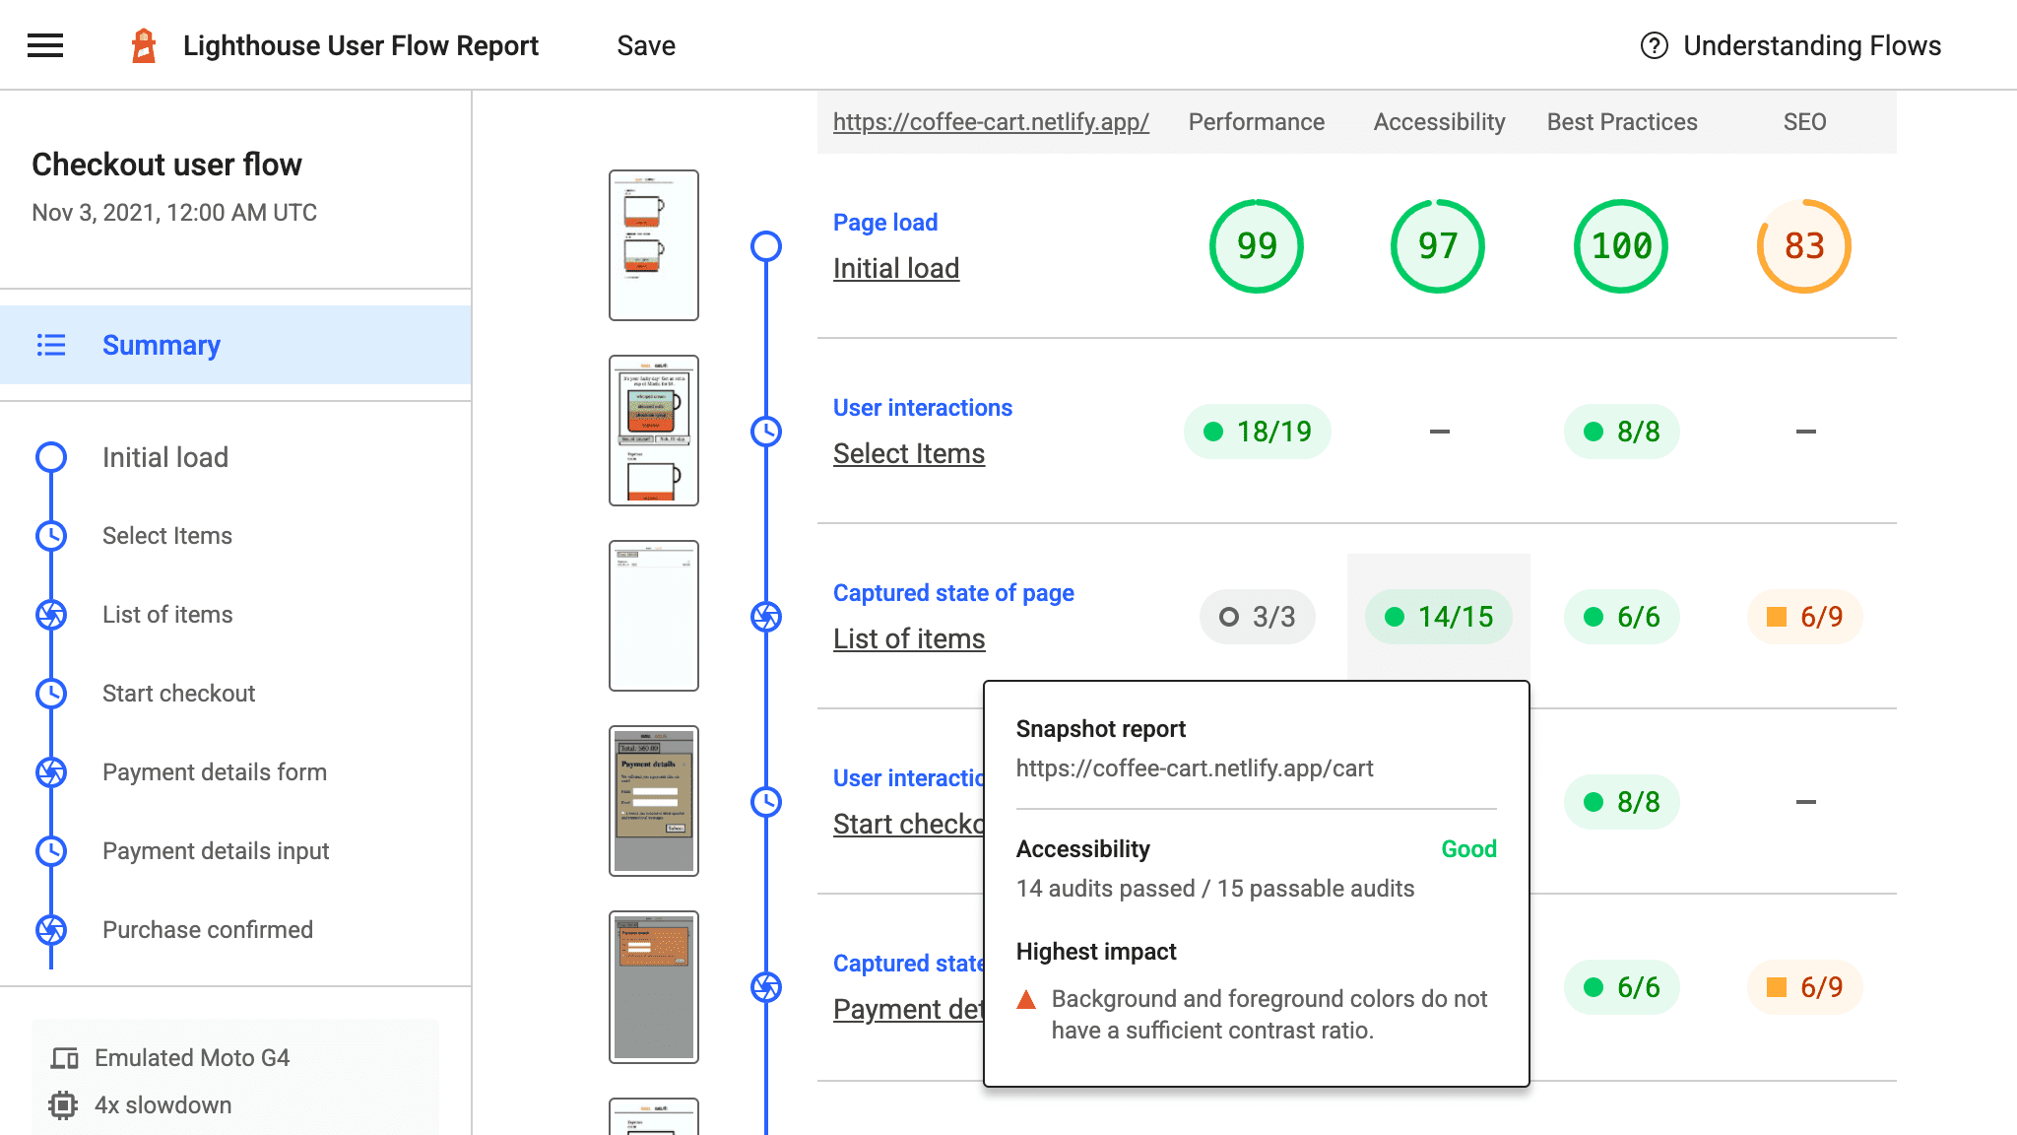Click the Save button
2017x1135 pixels.
point(645,44)
